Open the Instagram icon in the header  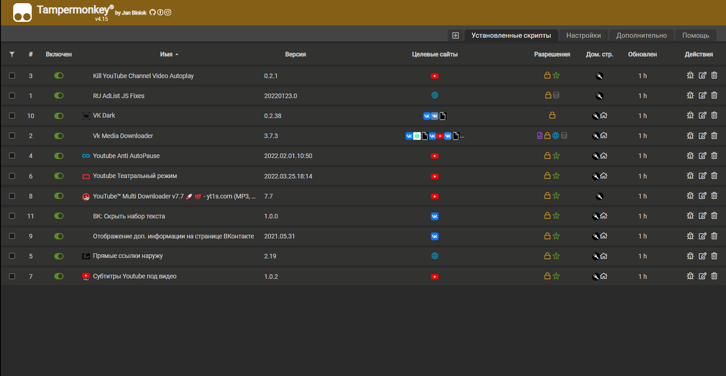168,12
